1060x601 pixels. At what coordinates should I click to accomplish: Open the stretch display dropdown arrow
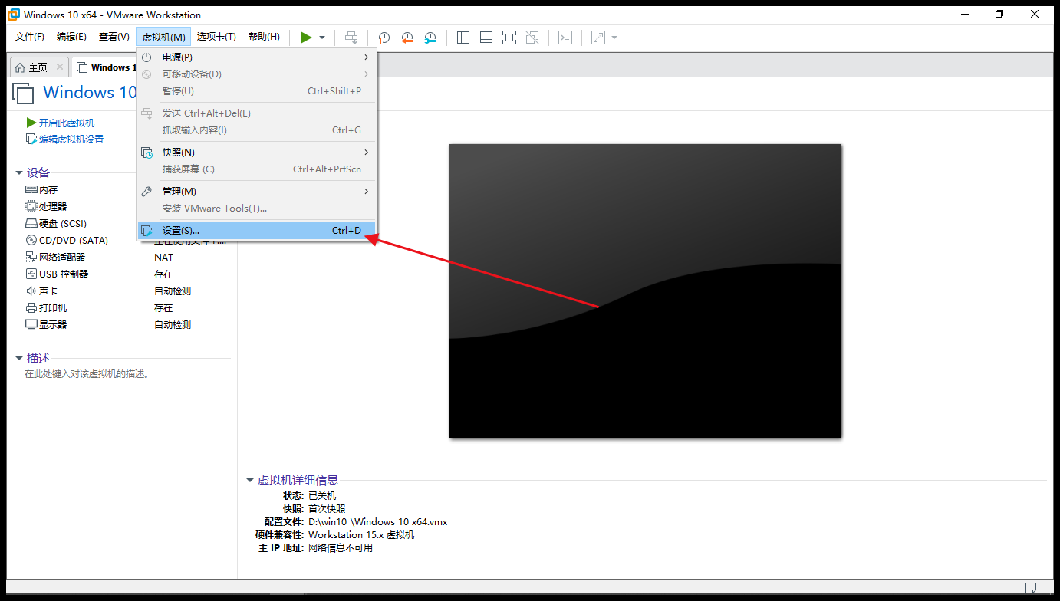[x=614, y=38]
